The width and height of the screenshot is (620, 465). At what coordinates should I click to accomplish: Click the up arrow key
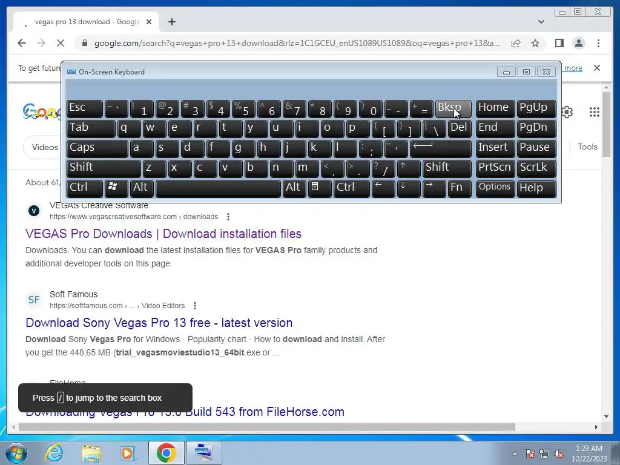[x=409, y=168]
